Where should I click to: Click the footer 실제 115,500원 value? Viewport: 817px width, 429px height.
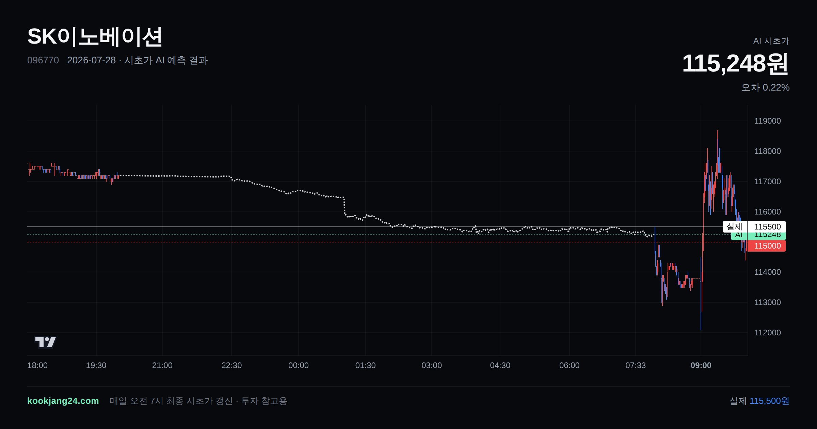pyautogui.click(x=759, y=401)
